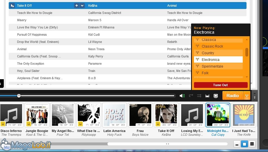Screen dimensions: 268x152
Task: Open radio stations with antenna icon
Action: pos(247,96)
